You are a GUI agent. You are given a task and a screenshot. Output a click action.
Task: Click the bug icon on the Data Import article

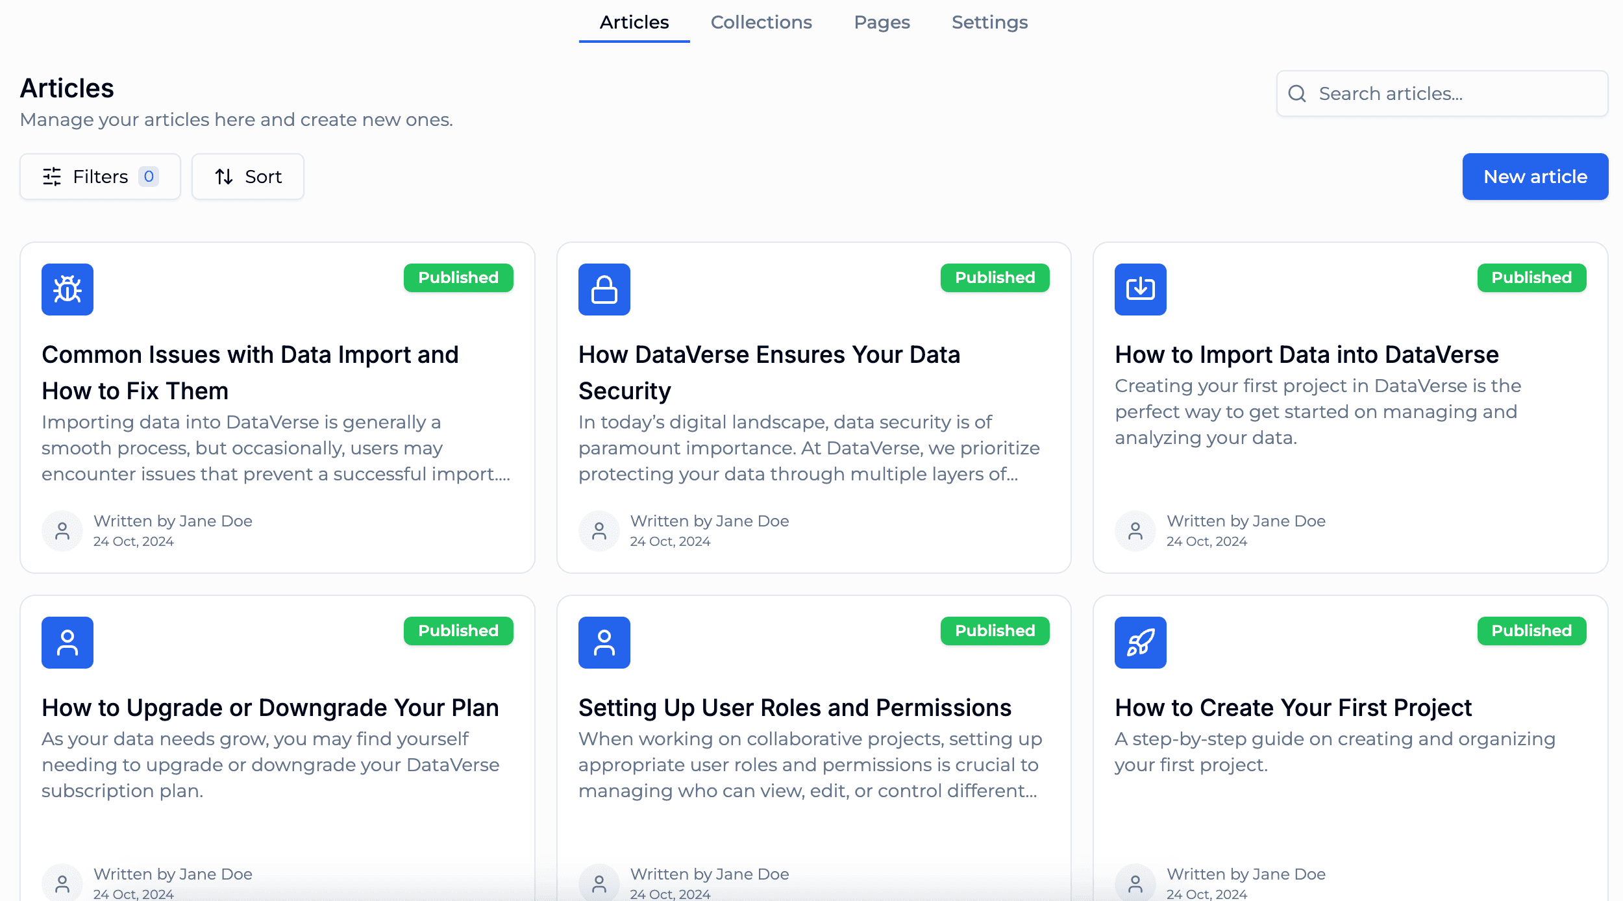pos(67,290)
